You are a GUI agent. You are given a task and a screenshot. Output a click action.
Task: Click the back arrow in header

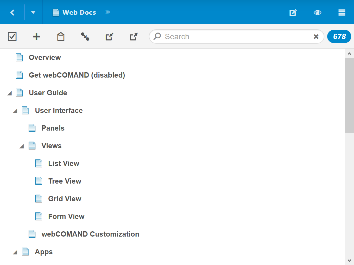point(12,12)
